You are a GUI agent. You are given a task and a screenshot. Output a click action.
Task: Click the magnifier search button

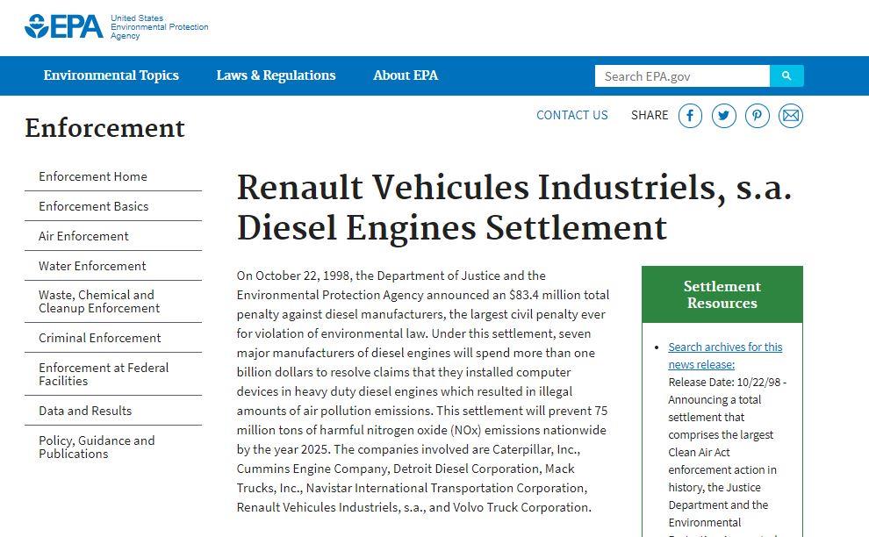787,76
